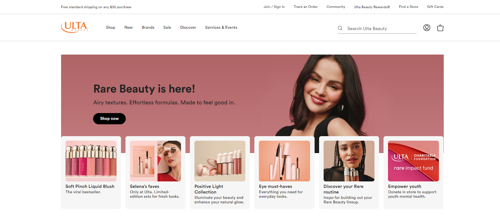
Task: Open the Positive Light Collection image
Action: (x=220, y=161)
